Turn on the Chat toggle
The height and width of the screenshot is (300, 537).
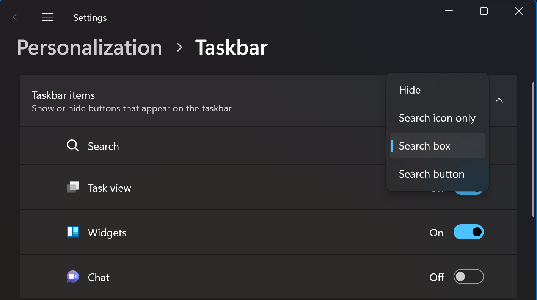[468, 277]
